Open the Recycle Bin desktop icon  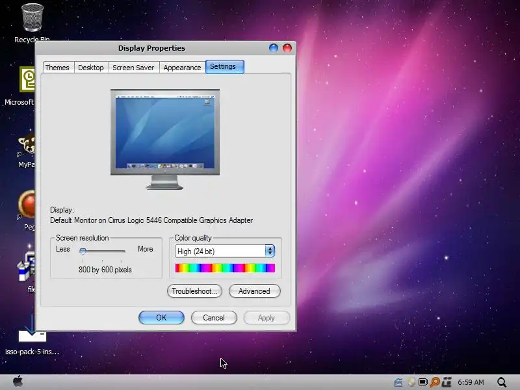[x=32, y=19]
